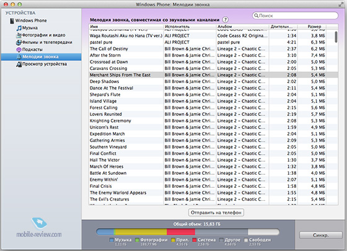Select Мелодии звонка in the sidebar
347x251 pixels.
(41, 57)
